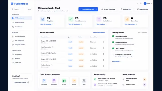The image size is (162, 91).
Task: Click the help question mark icon
Action: (x=140, y=4)
